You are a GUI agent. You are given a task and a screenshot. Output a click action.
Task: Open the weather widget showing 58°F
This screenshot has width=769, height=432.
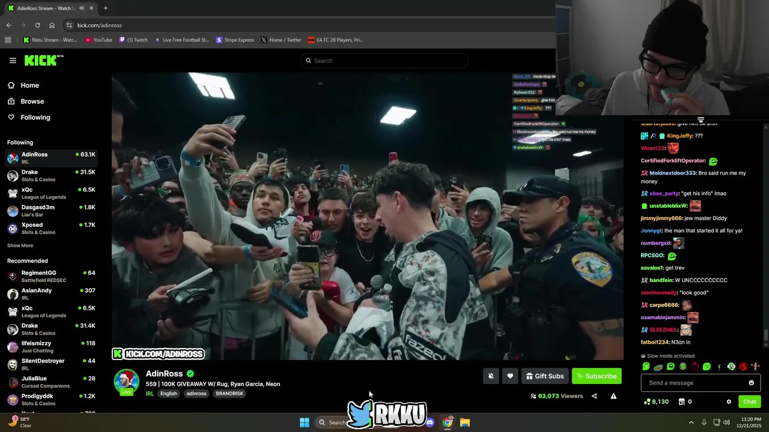19,422
